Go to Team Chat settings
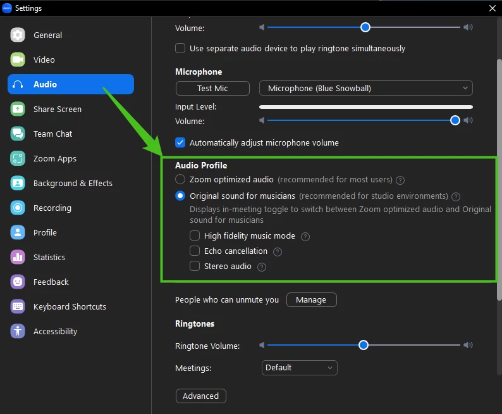The image size is (502, 414). [x=71, y=134]
